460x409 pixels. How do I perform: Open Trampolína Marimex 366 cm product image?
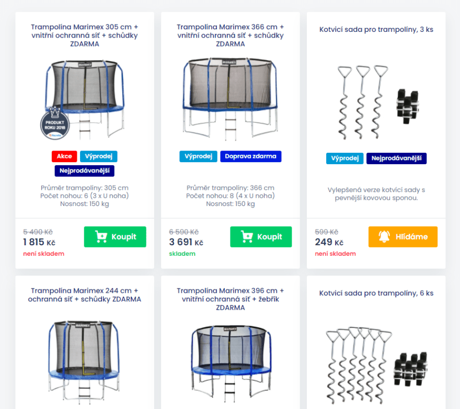click(231, 99)
